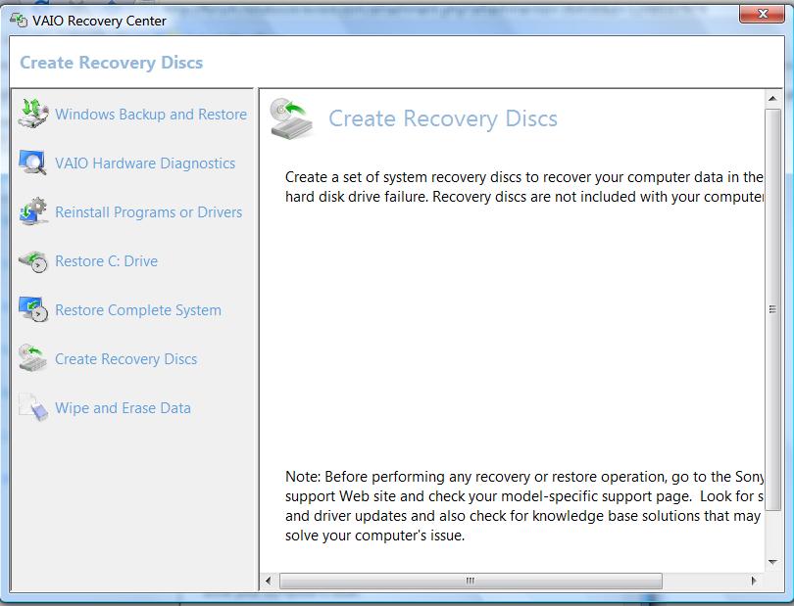Click the Windows Backup and Restore icon
Image resolution: width=794 pixels, height=606 pixels.
point(33,114)
